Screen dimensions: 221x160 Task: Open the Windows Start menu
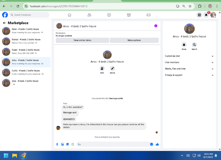6,156
